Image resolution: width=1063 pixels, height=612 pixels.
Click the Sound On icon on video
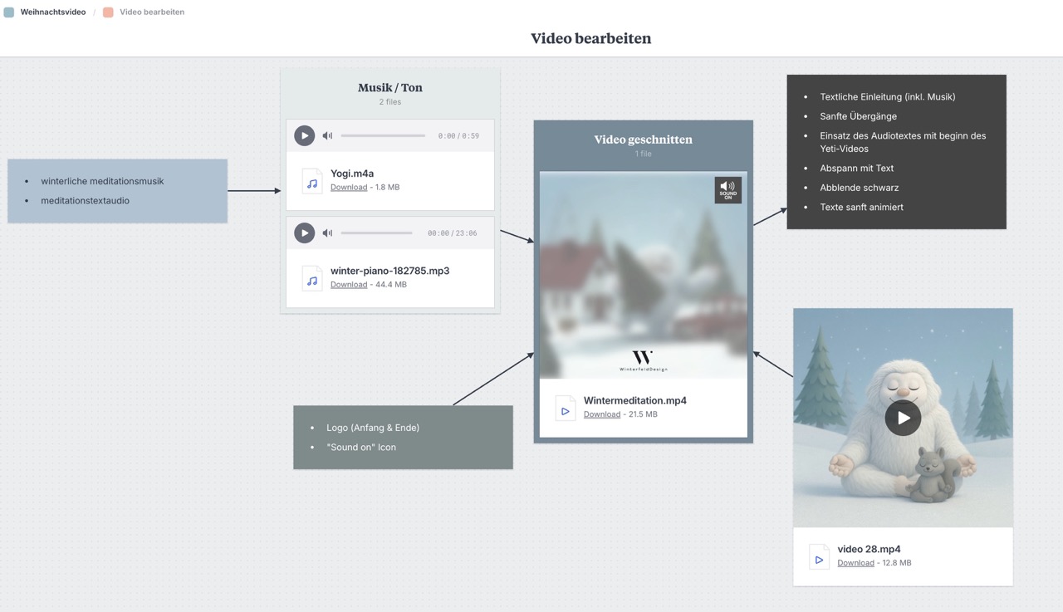[727, 190]
